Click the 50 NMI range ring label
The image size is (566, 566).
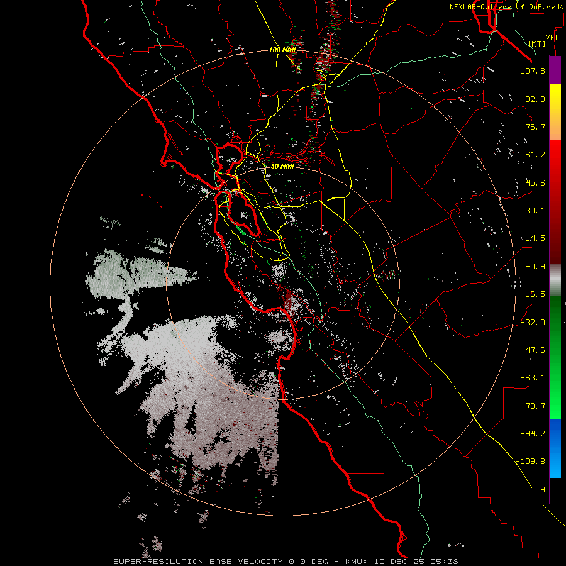[282, 167]
